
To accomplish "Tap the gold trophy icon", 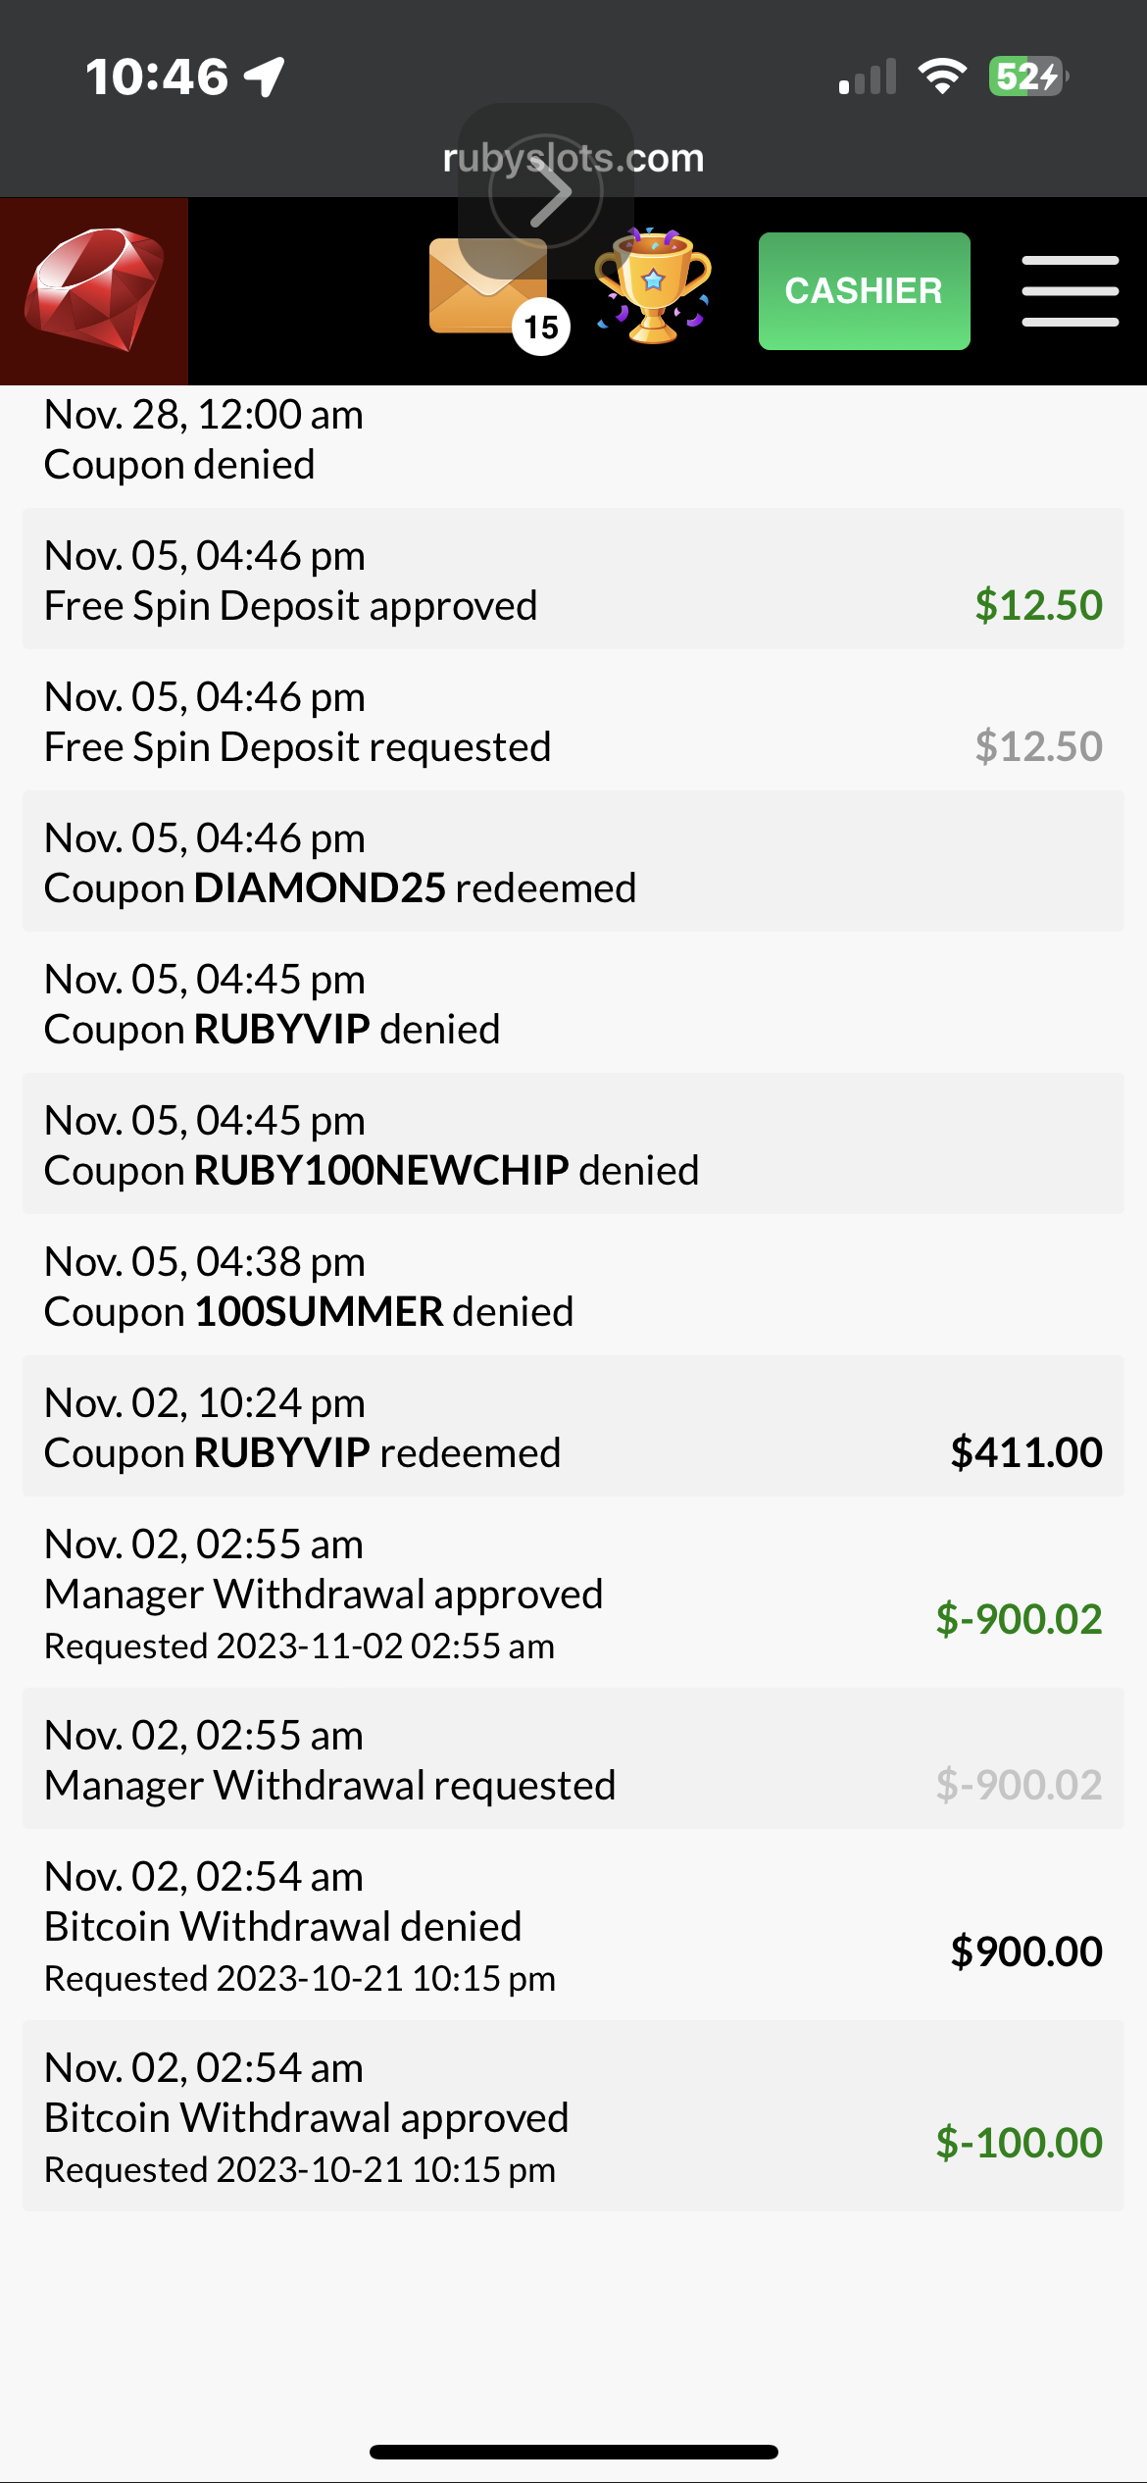I will [653, 288].
